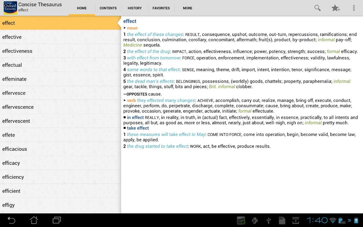The image size is (363, 227).
Task: Tap the clock in the status bar
Action: tap(317, 220)
